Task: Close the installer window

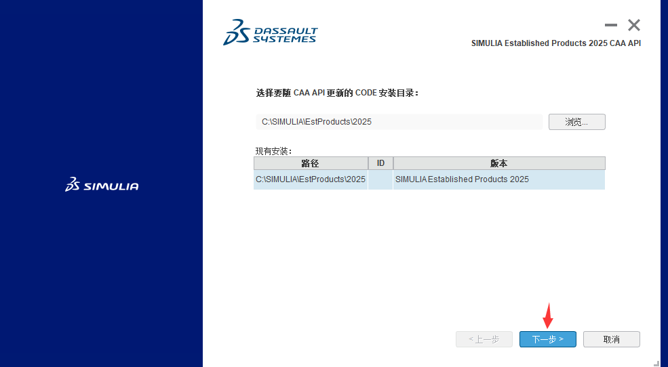Action: click(634, 25)
